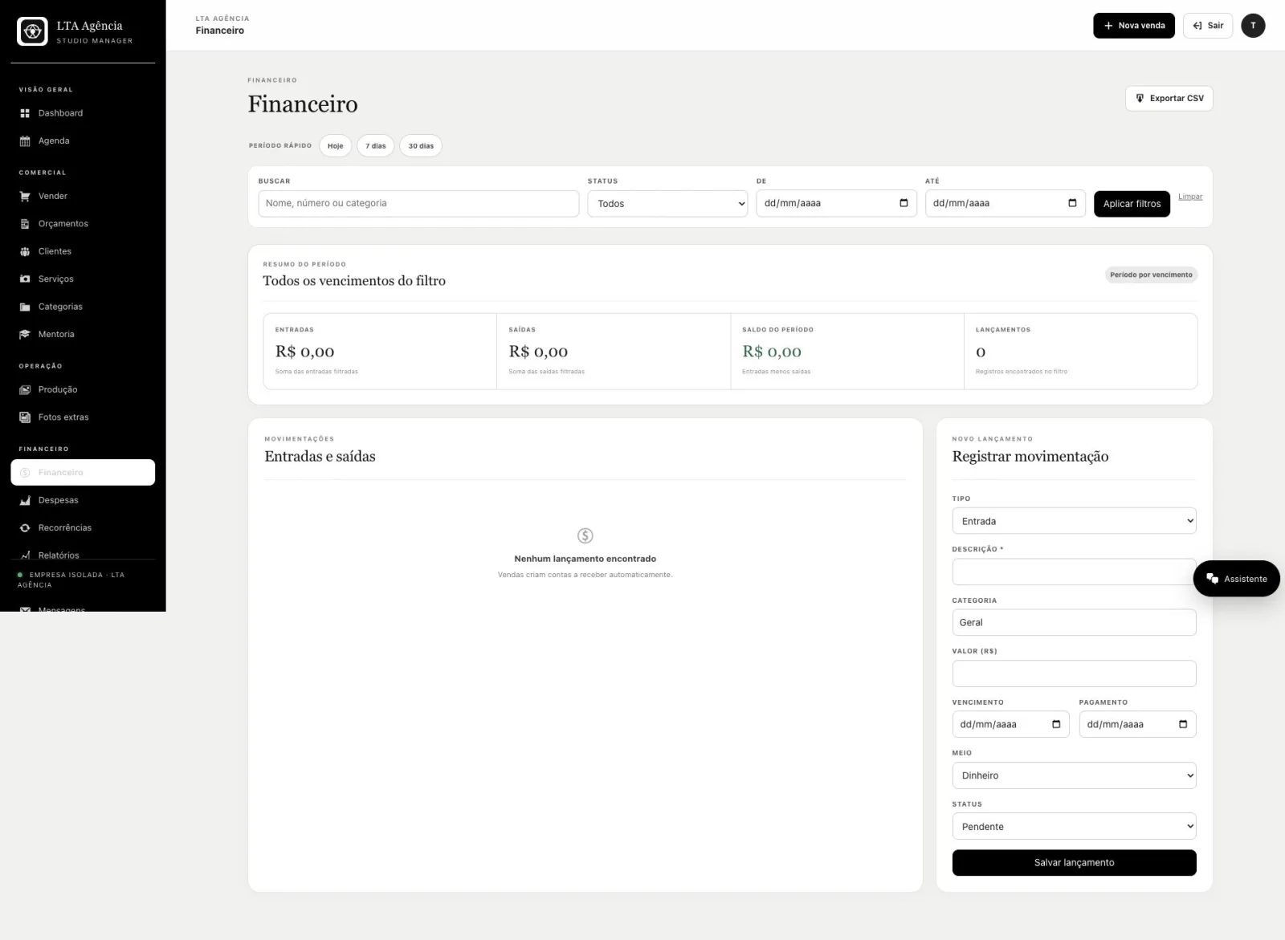Screen dimensions: 1285x940
Task: Click the Assistente chat bubble icon
Action: click(1212, 579)
